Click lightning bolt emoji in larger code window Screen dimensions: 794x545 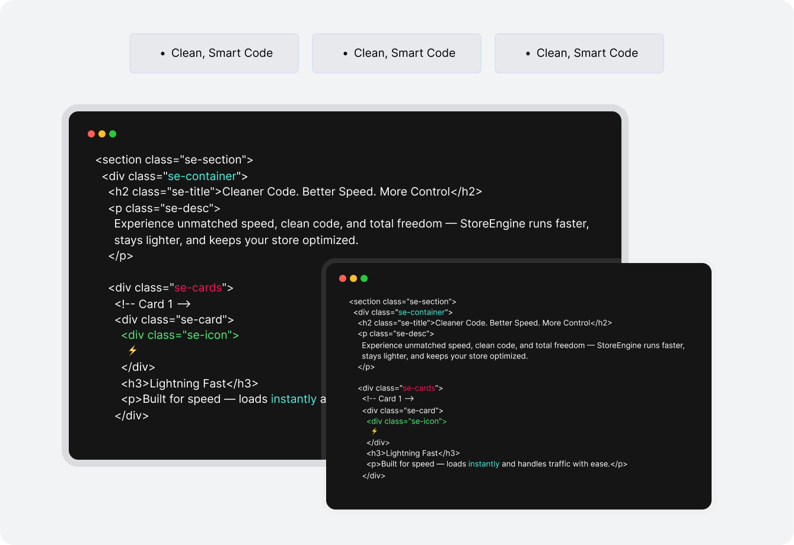coord(132,351)
